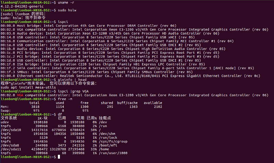The width and height of the screenshot is (274, 163).
Task: Click the /dev/sda10 filesystem entry
Action: tap(11, 130)
